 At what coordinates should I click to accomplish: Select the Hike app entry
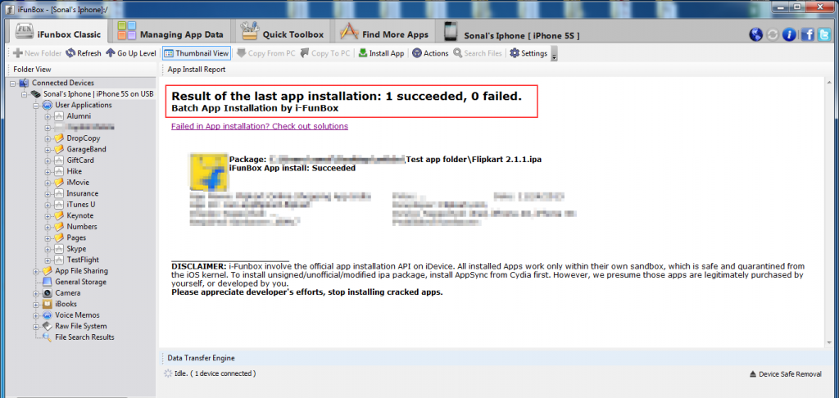pyautogui.click(x=74, y=171)
